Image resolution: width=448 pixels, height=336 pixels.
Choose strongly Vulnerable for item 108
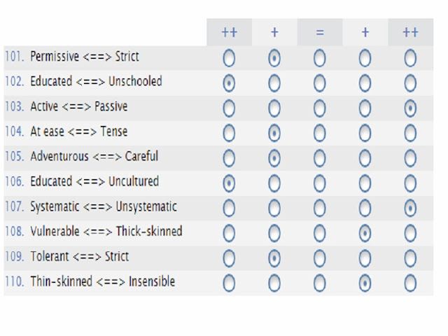(229, 233)
